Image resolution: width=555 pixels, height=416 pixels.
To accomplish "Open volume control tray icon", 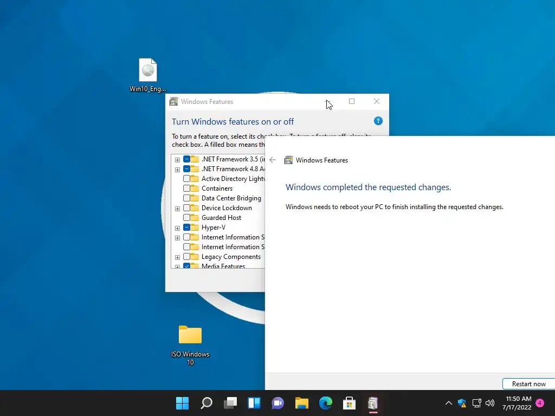I will point(490,403).
